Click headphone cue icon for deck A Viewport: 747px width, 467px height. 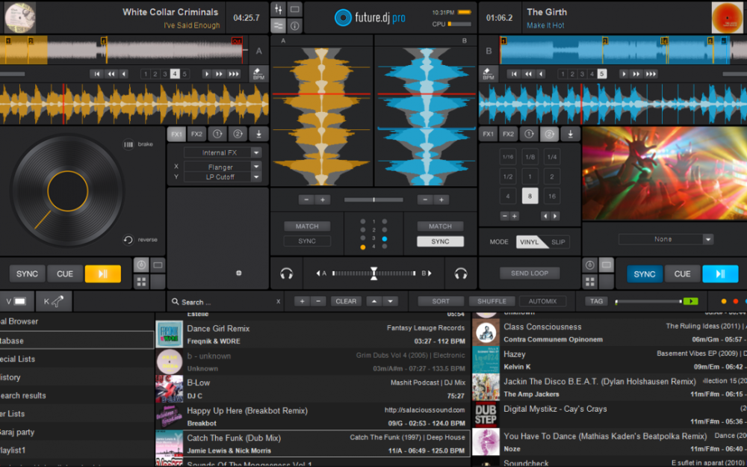tap(286, 274)
